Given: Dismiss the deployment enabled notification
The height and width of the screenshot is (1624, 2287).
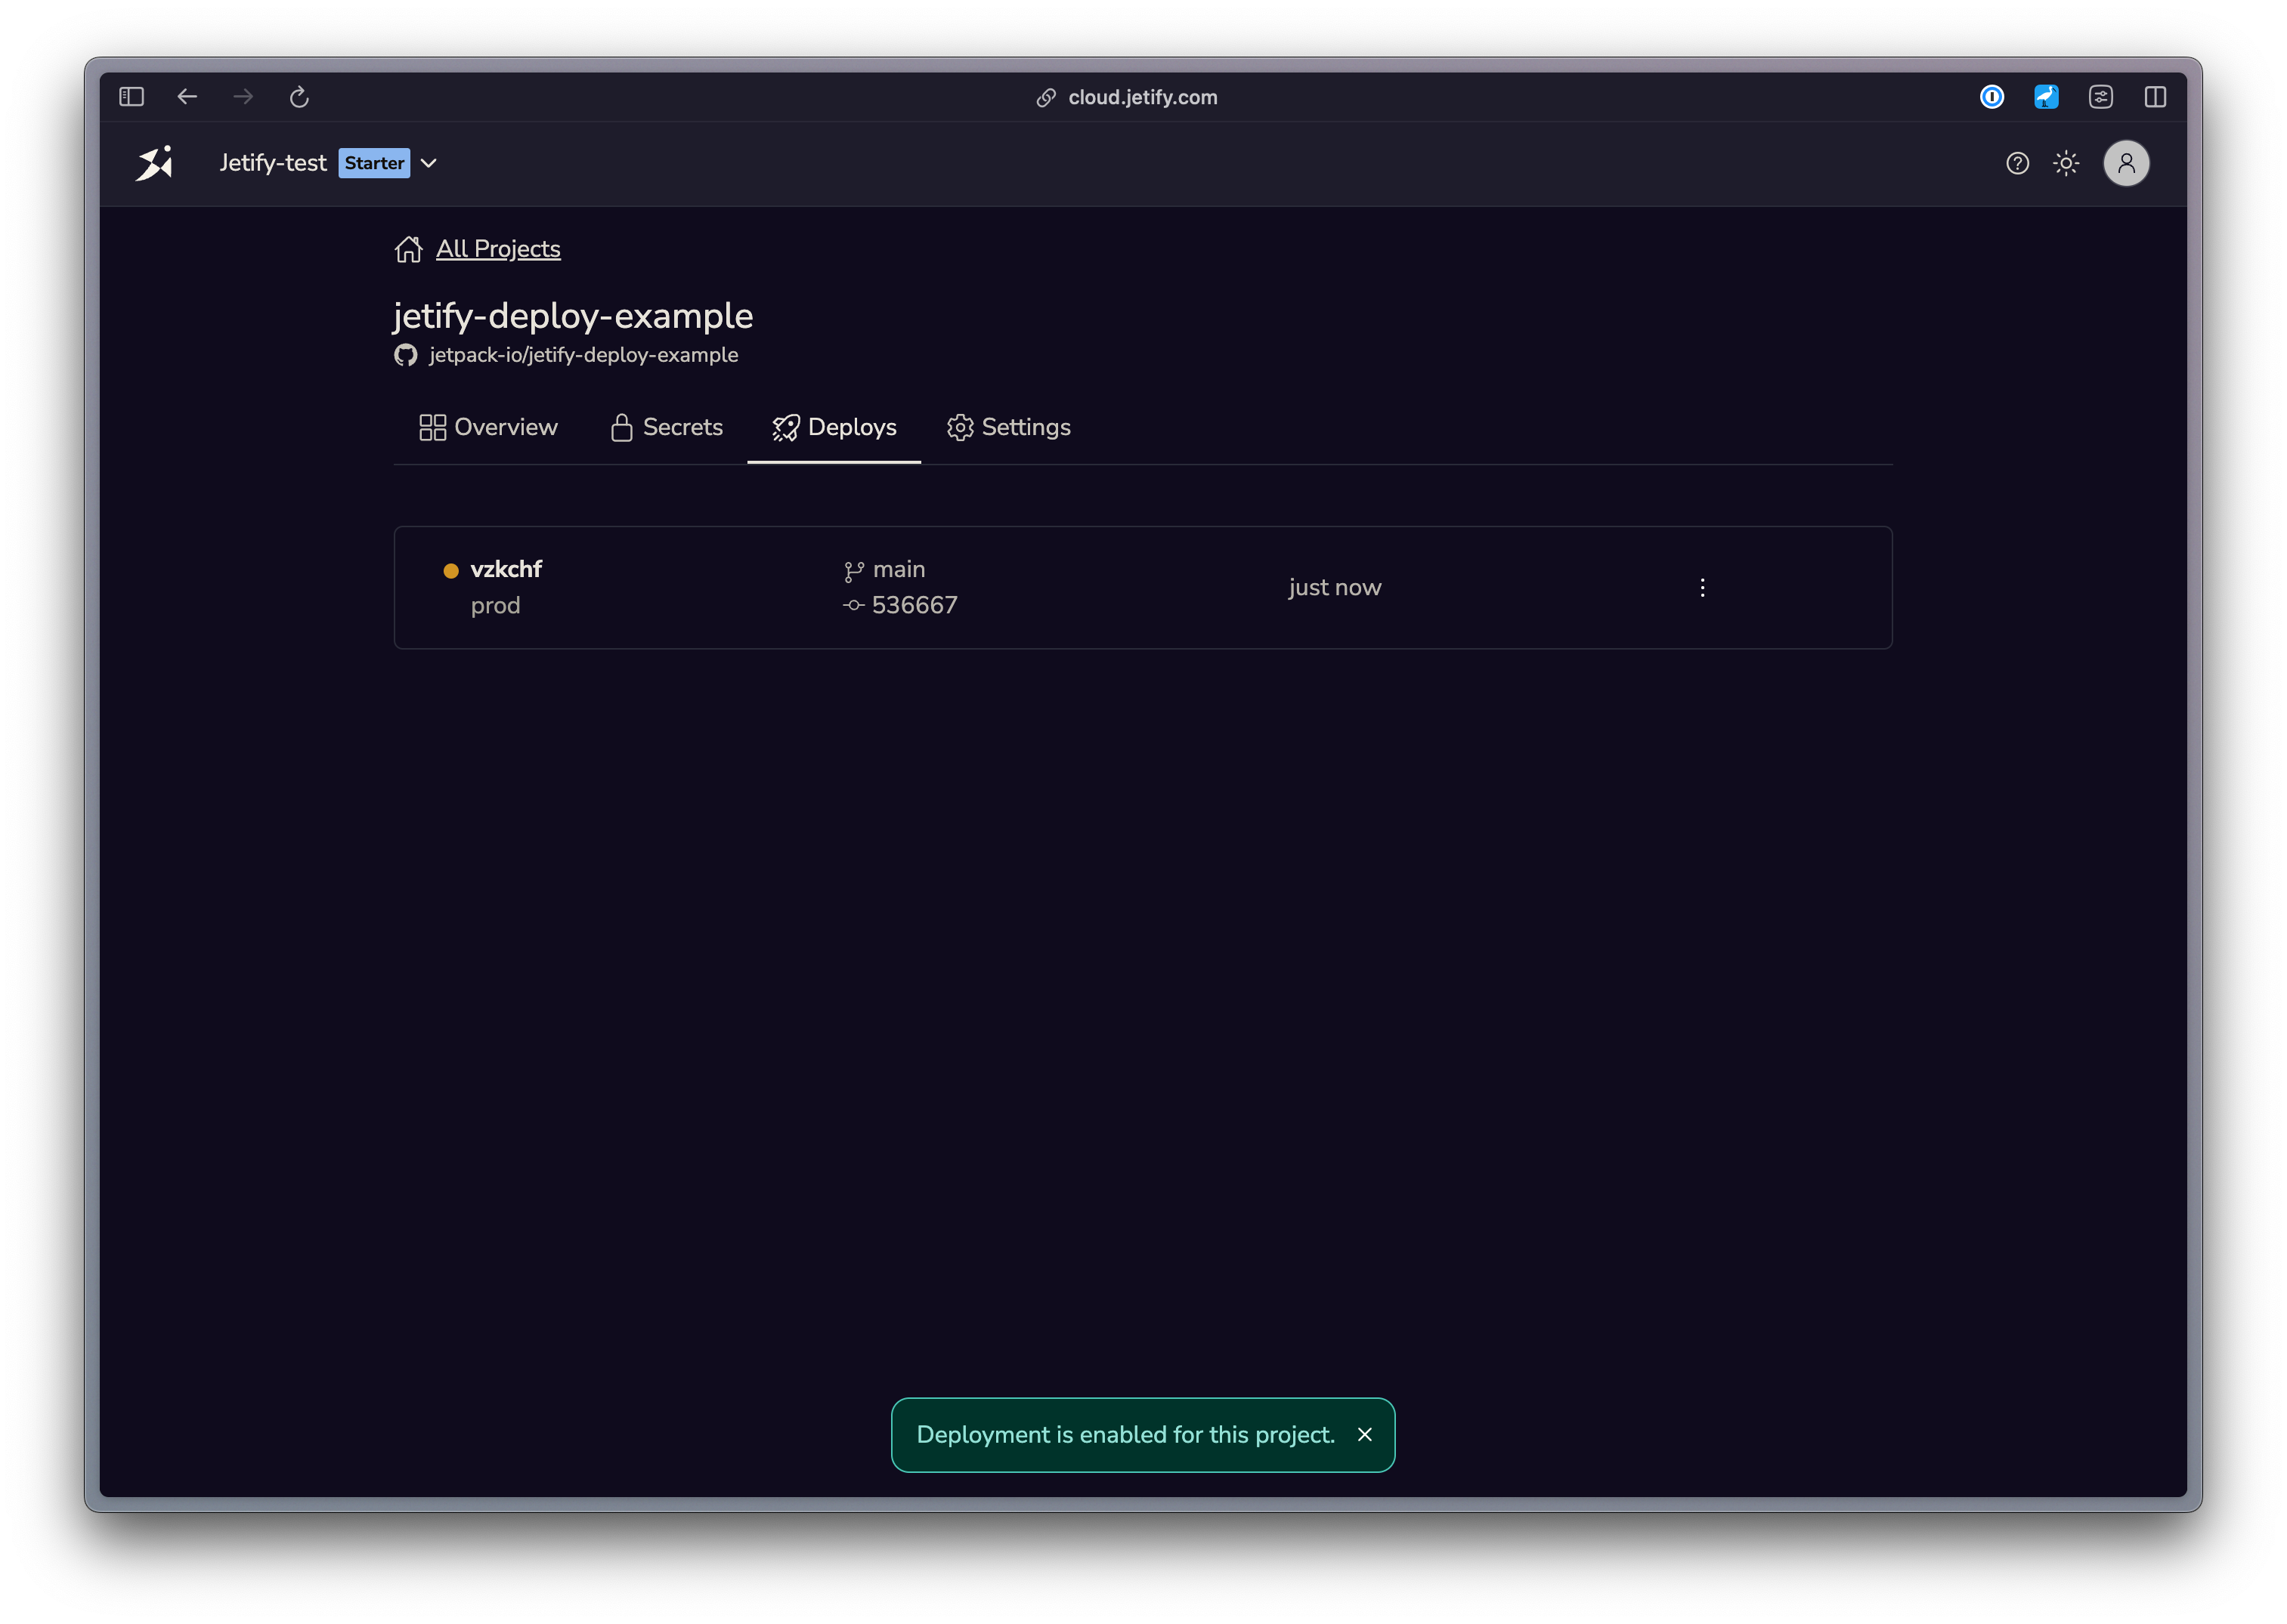Looking at the screenshot, I should (1366, 1434).
